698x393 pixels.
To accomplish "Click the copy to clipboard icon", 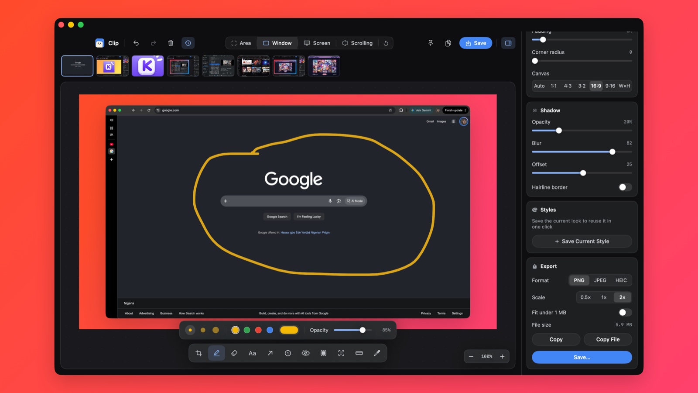I will tap(448, 43).
